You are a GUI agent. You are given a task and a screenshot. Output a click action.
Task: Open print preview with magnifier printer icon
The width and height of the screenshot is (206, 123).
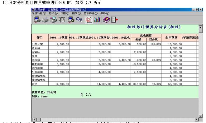click(54, 20)
